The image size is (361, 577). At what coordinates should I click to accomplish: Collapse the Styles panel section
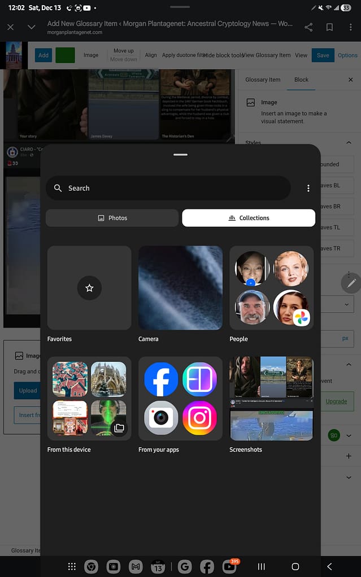tap(349, 143)
